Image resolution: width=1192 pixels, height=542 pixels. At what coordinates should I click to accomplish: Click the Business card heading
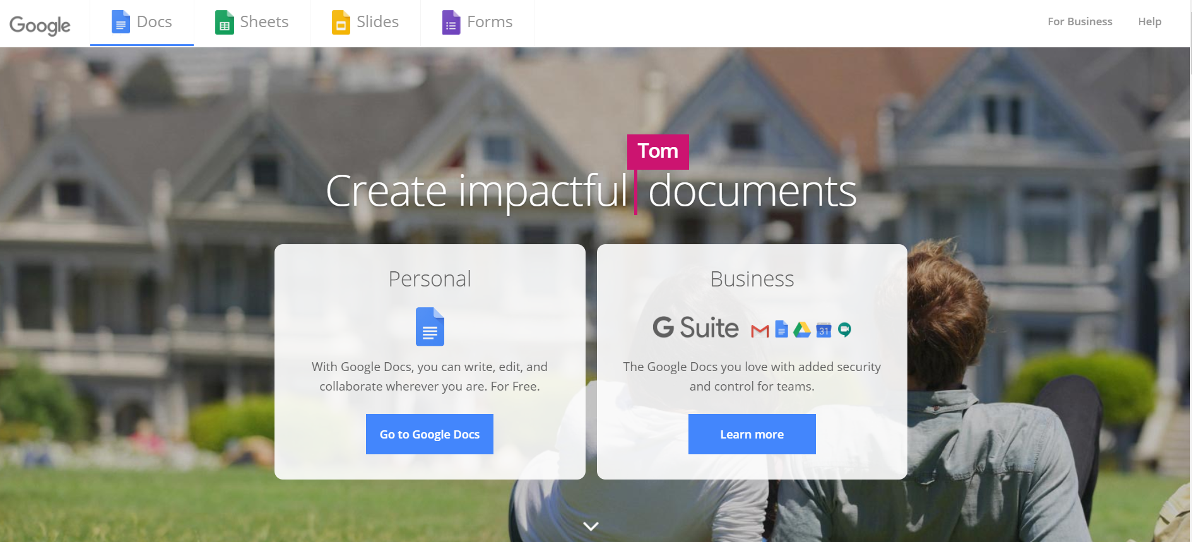tap(752, 279)
